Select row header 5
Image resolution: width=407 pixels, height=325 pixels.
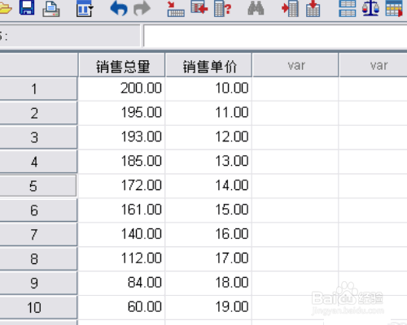pyautogui.click(x=38, y=186)
